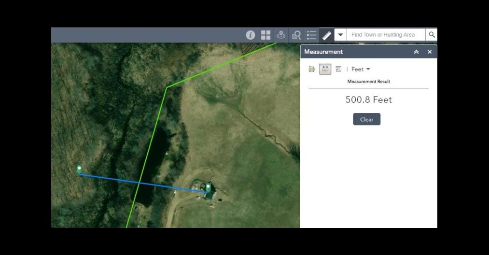
Task: Open the query search widget icon
Action: point(296,35)
